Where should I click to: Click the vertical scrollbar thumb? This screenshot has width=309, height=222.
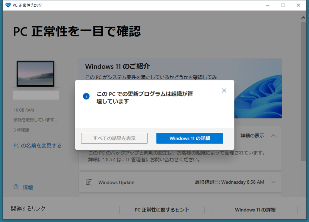pos(303,91)
